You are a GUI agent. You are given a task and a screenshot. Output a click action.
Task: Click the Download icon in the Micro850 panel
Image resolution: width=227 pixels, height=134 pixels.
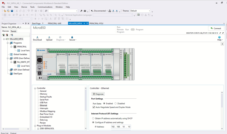tap(37, 38)
